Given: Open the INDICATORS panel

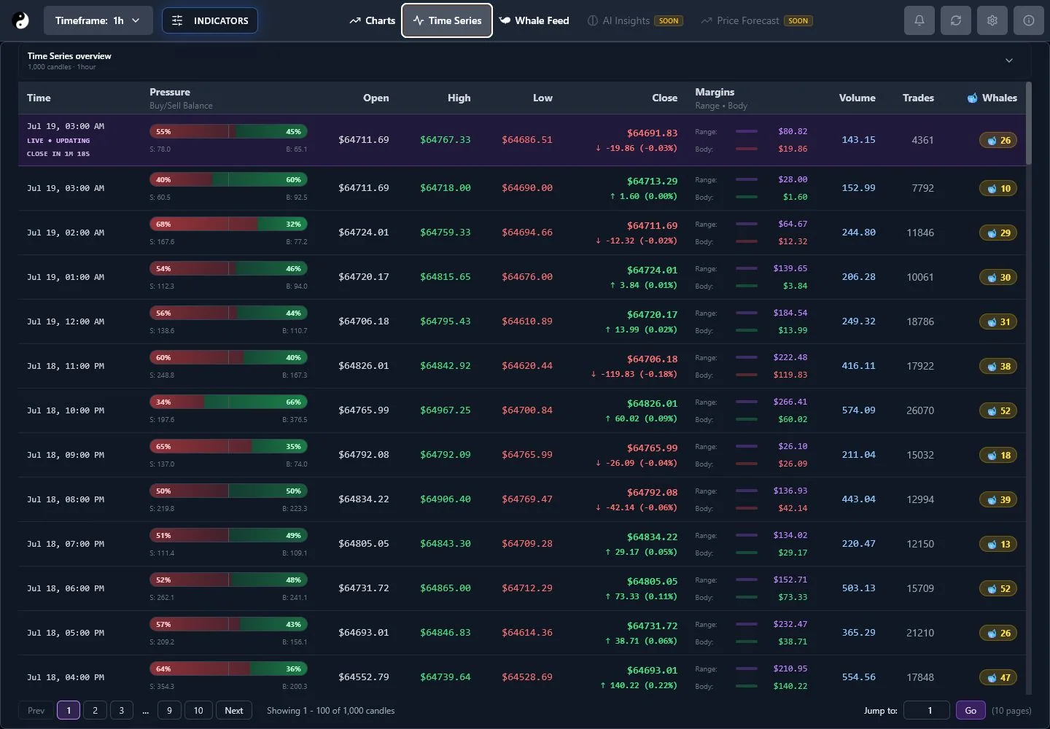Looking at the screenshot, I should pos(210,20).
